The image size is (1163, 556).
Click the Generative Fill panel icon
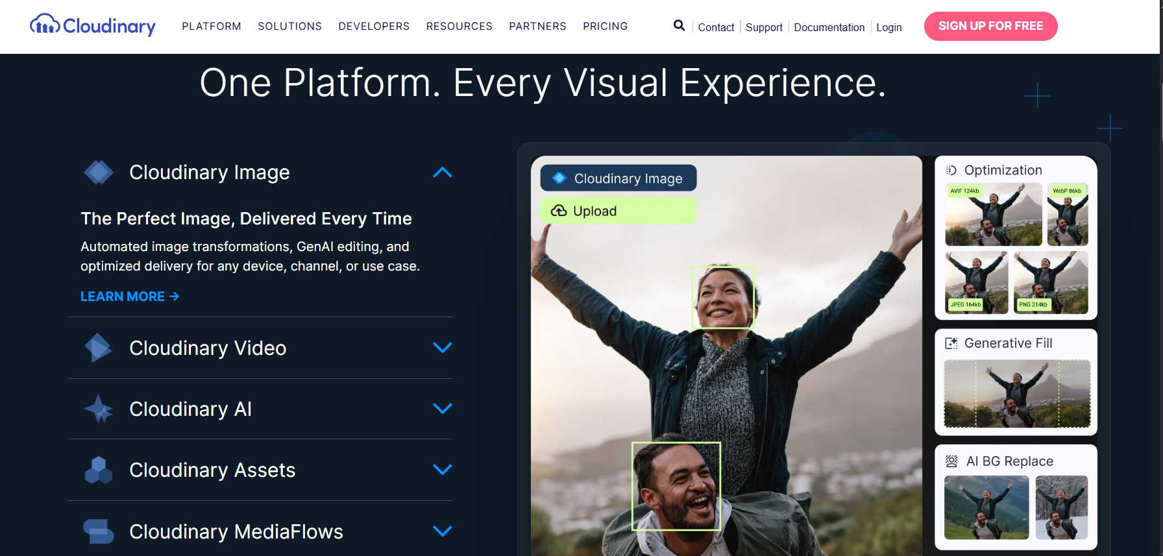point(951,343)
